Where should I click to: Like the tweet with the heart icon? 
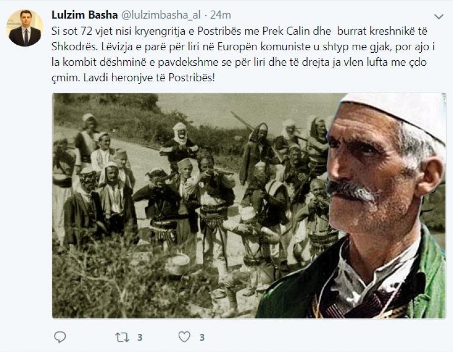click(184, 337)
